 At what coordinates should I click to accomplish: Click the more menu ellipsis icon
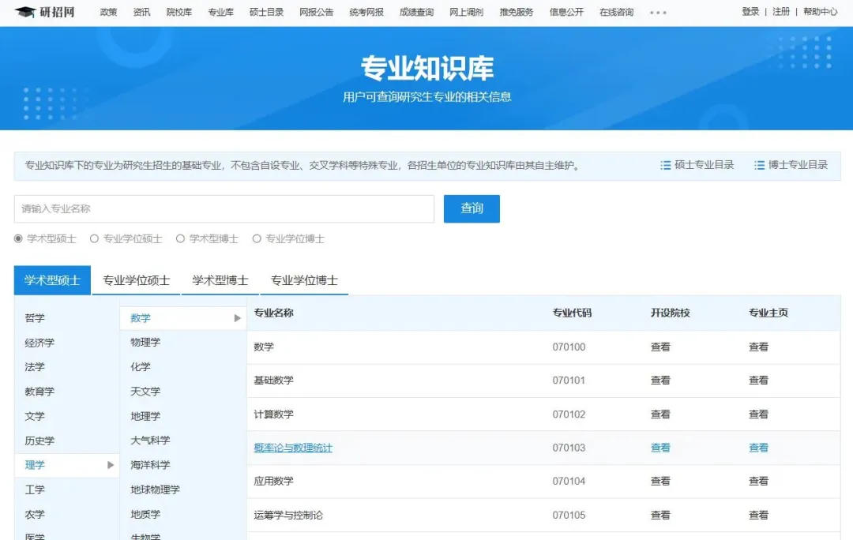click(x=658, y=13)
